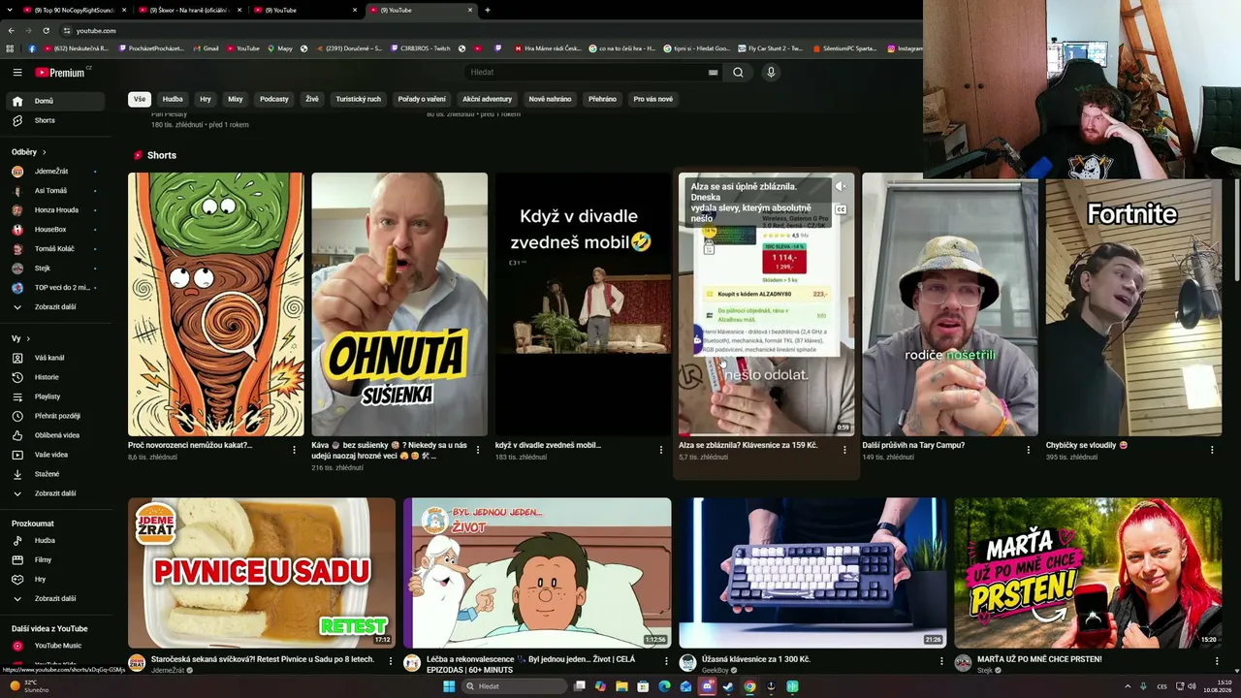
Task: Go back in browser history
Action: [x=11, y=30]
